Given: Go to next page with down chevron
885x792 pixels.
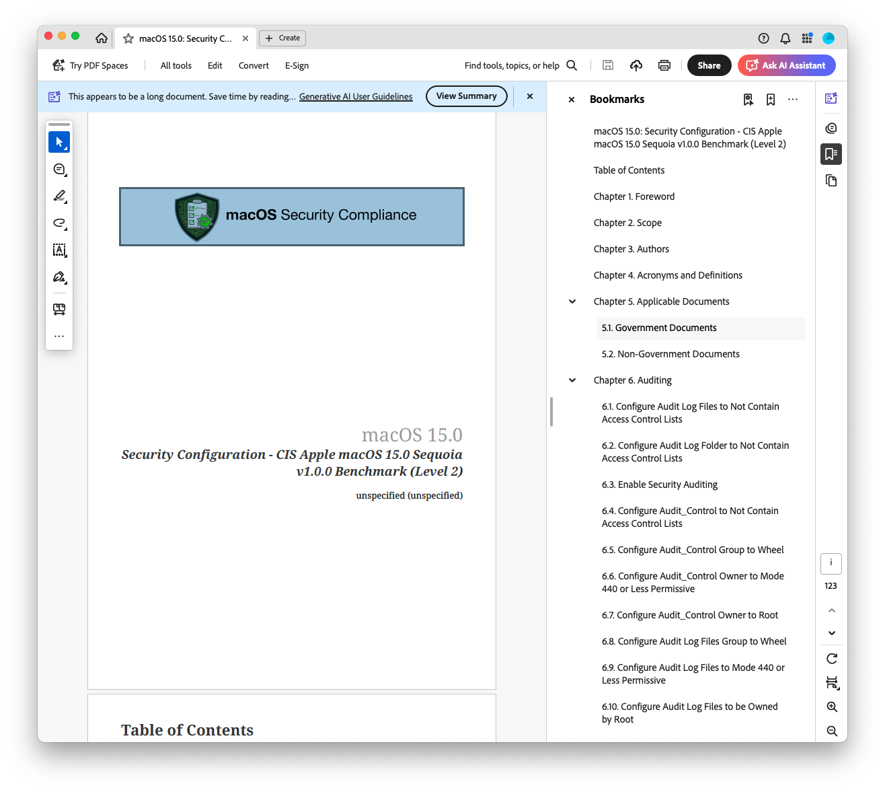Looking at the screenshot, I should (x=832, y=633).
